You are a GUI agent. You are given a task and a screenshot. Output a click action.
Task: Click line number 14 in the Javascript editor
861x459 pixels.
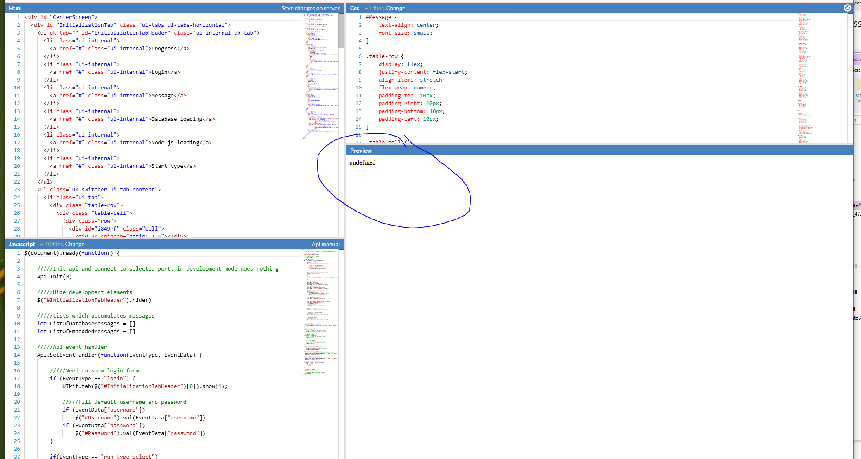17,355
